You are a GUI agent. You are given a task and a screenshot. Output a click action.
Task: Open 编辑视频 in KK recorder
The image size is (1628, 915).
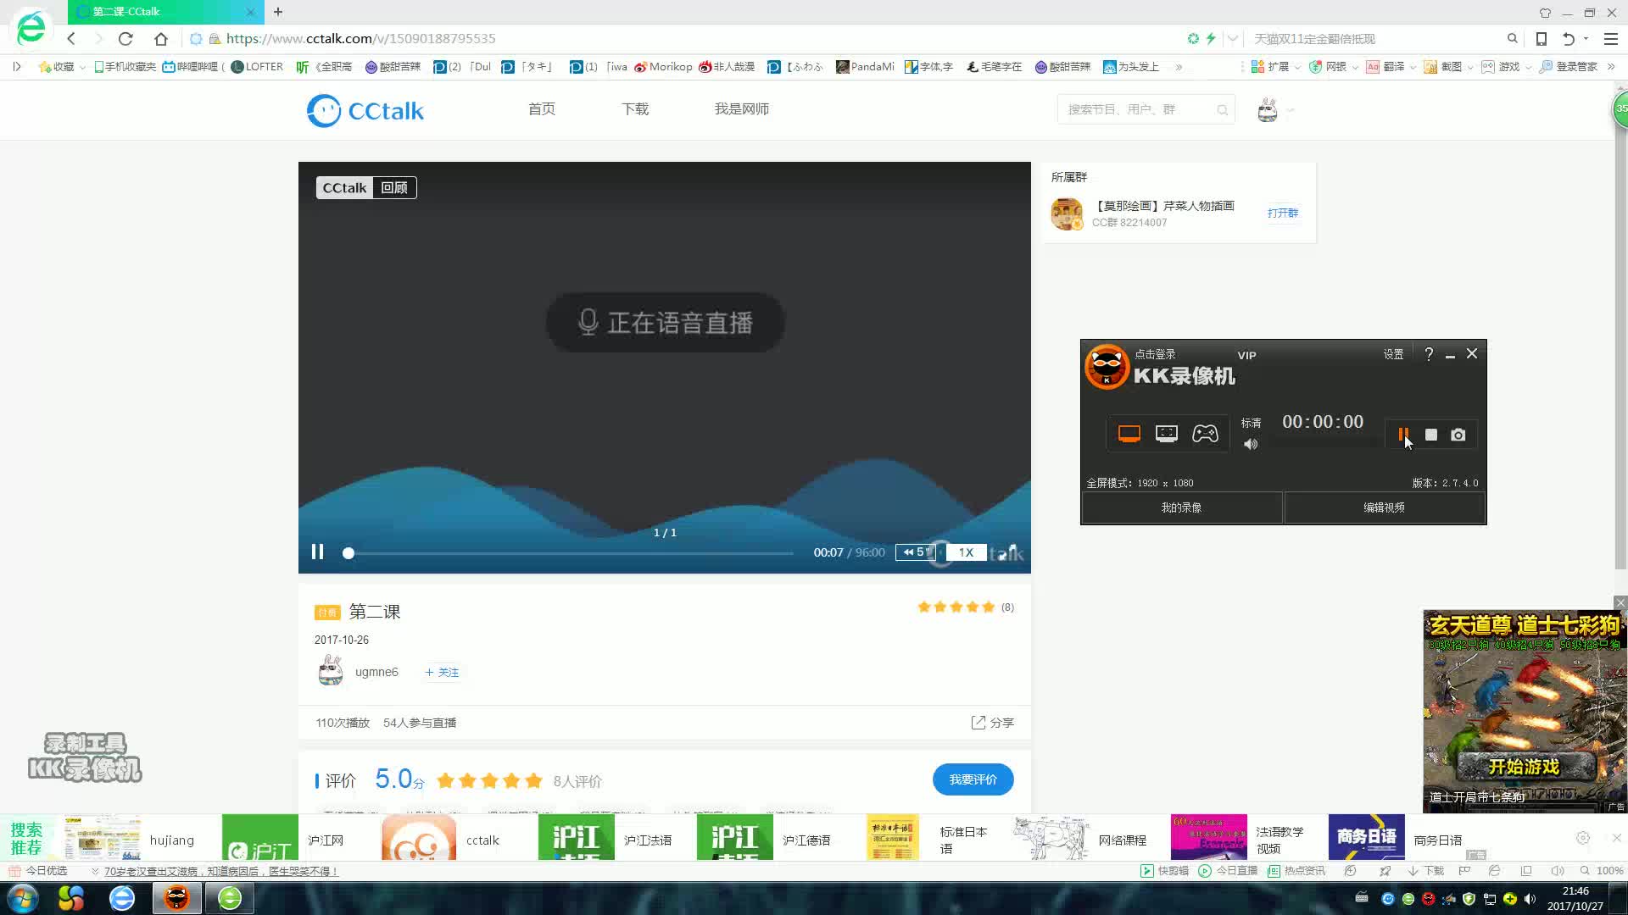(x=1384, y=507)
